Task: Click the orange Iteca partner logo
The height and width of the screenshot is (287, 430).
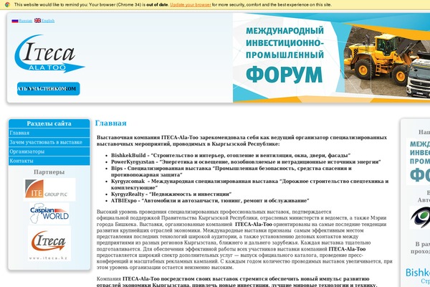Action: [49, 243]
